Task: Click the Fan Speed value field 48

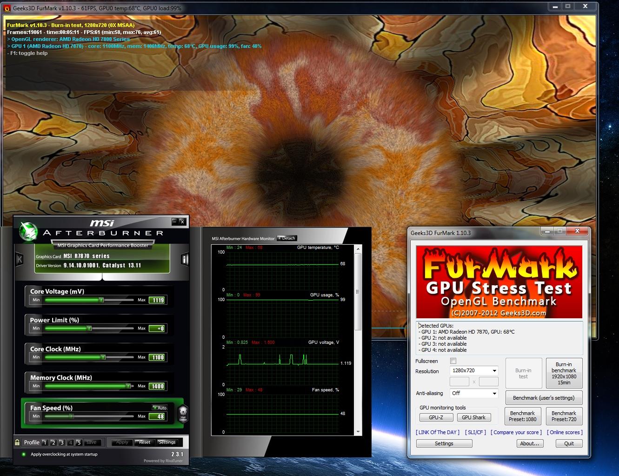Action: pos(158,416)
